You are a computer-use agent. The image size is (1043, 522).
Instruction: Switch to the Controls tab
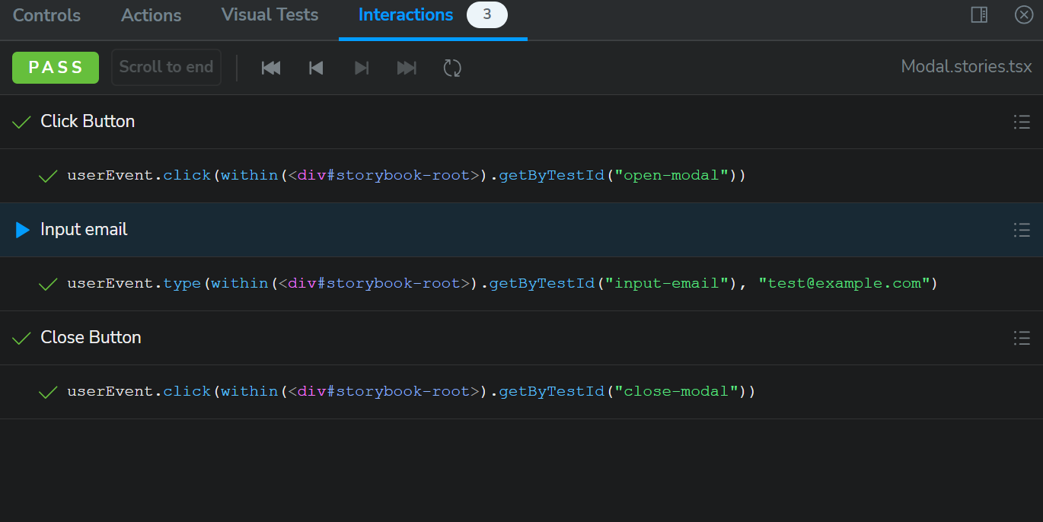point(46,15)
